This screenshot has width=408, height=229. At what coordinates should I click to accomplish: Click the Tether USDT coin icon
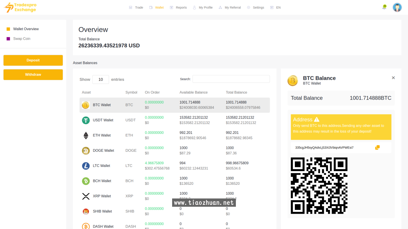coord(86,120)
